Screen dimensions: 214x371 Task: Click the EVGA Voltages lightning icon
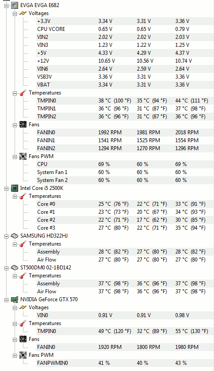click(x=23, y=14)
